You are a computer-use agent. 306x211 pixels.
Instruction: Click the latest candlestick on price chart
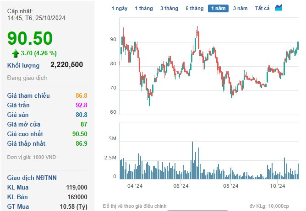pyautogui.click(x=298, y=45)
